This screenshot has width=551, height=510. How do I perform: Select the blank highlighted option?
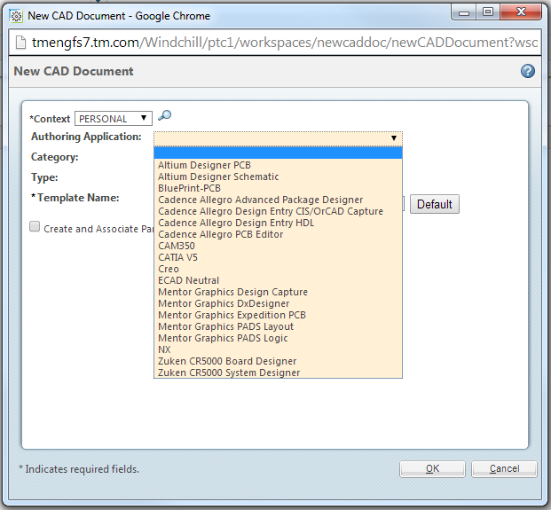pos(278,153)
